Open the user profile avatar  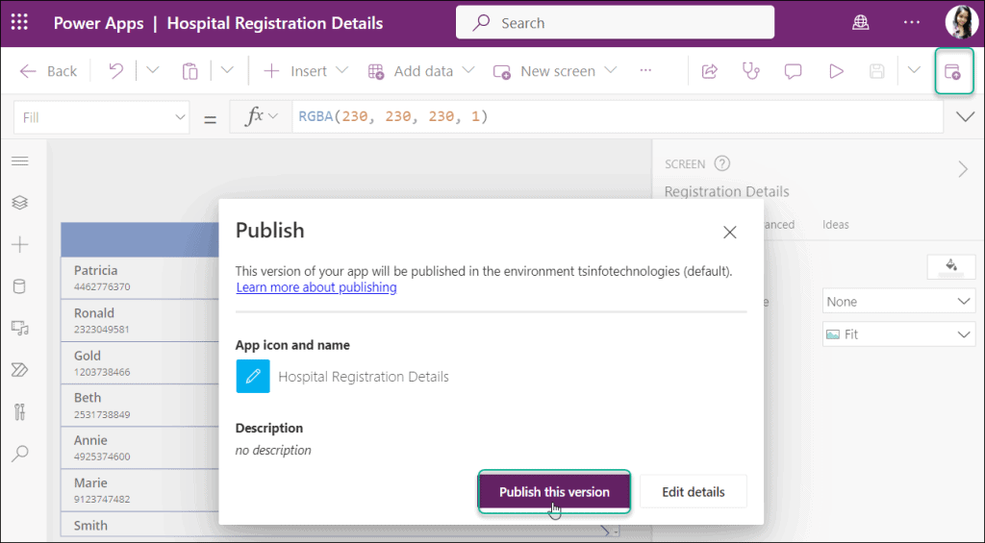[x=961, y=23]
